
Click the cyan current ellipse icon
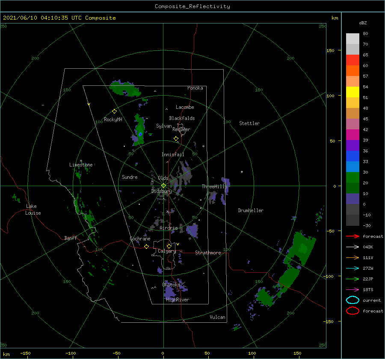point(352,300)
